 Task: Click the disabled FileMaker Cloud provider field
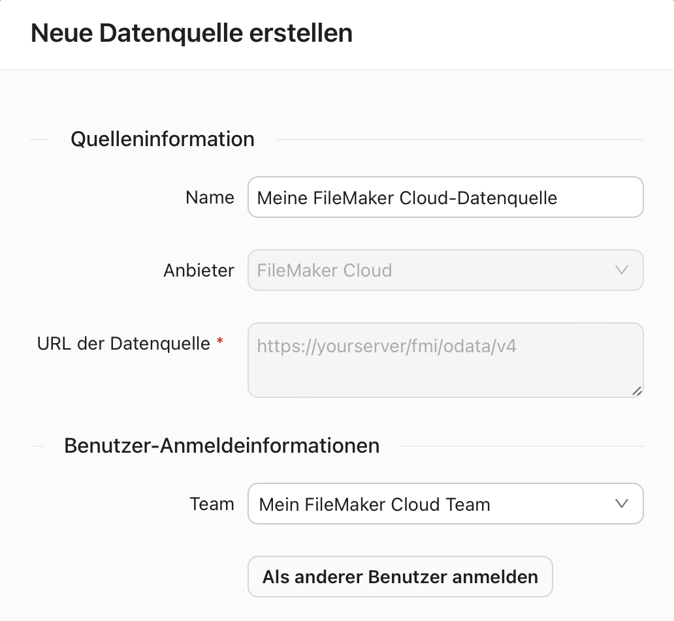coord(445,270)
